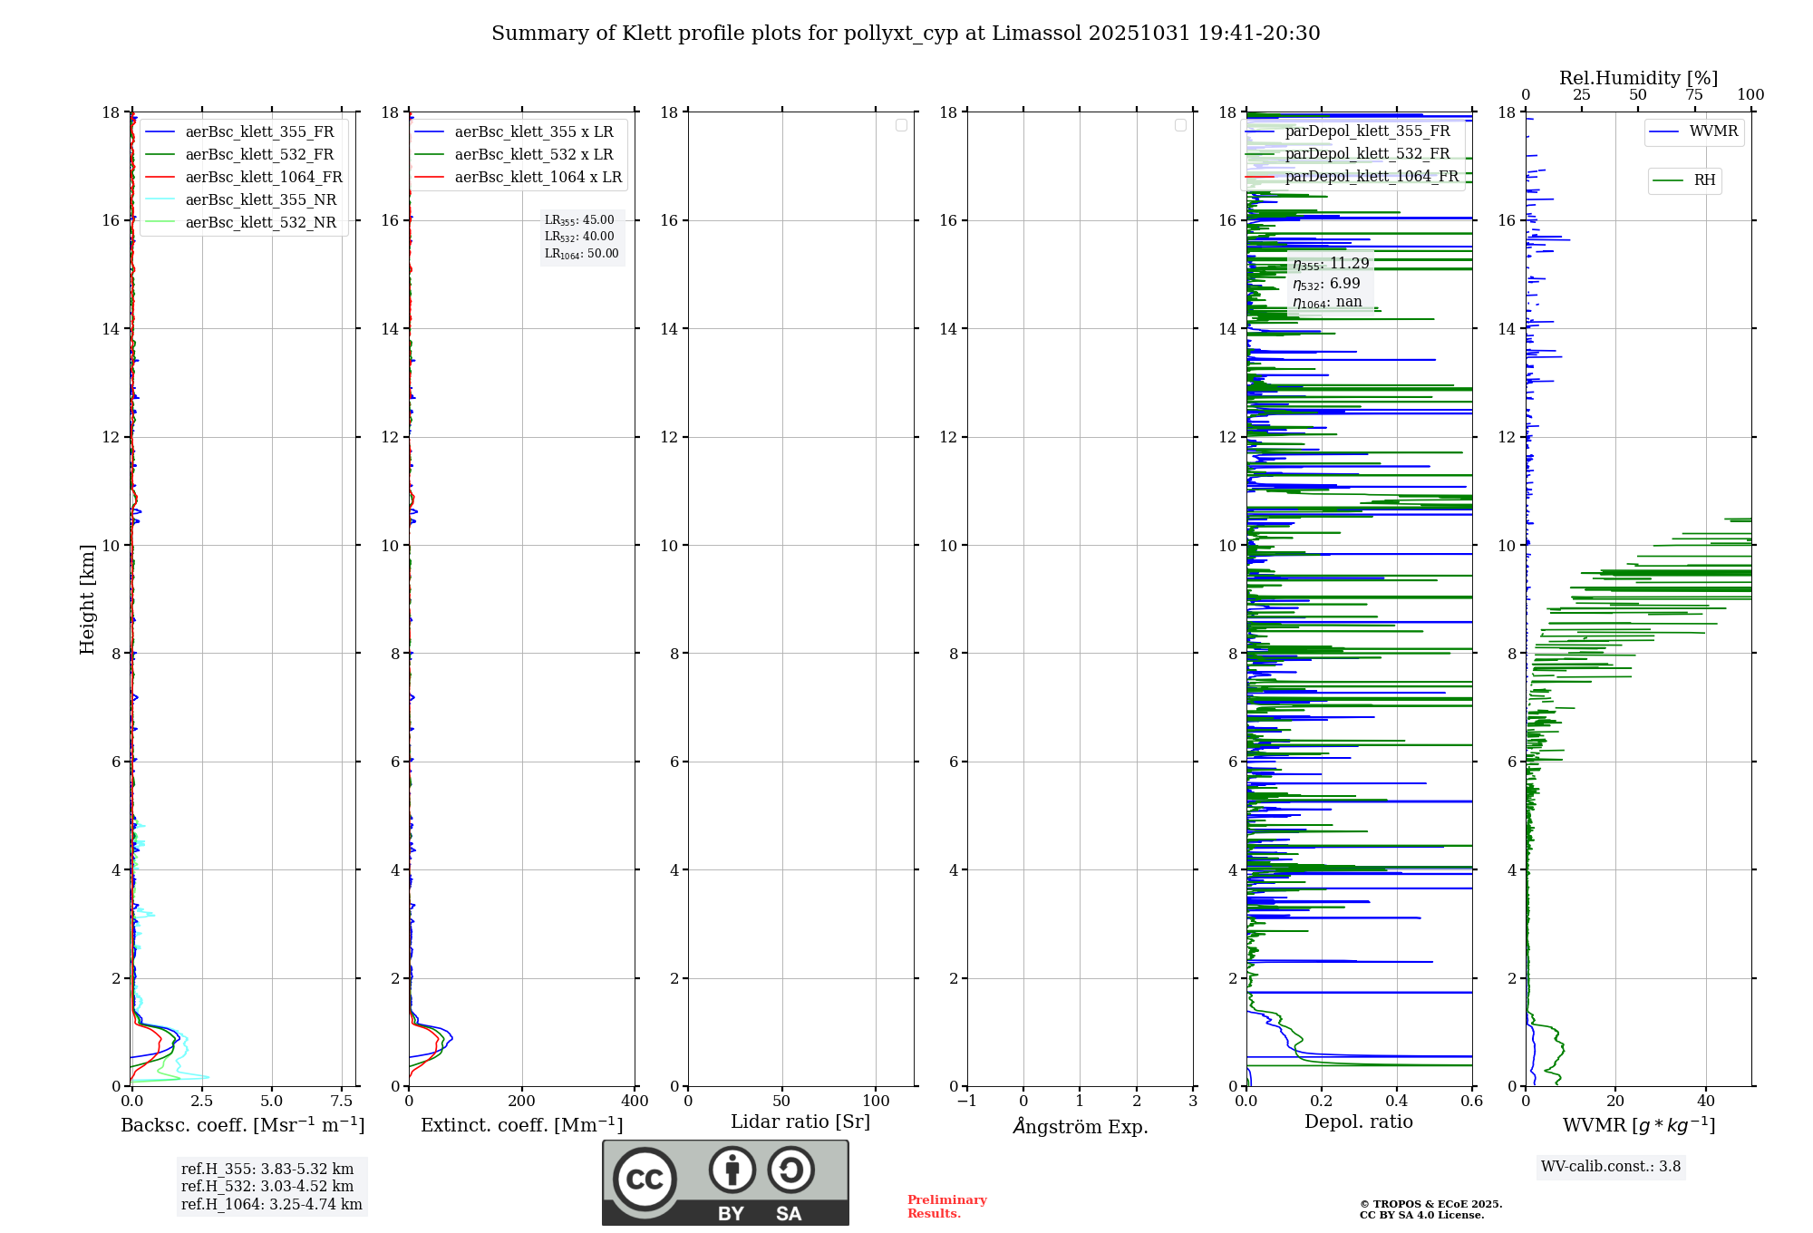The height and width of the screenshot is (1233, 1813).
Task: Click the blue WVMR legend line marker
Action: coord(1664,131)
